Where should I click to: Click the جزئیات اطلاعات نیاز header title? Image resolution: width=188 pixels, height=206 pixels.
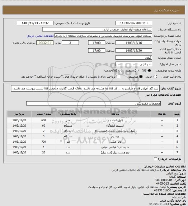pyautogui.click(x=166, y=10)
